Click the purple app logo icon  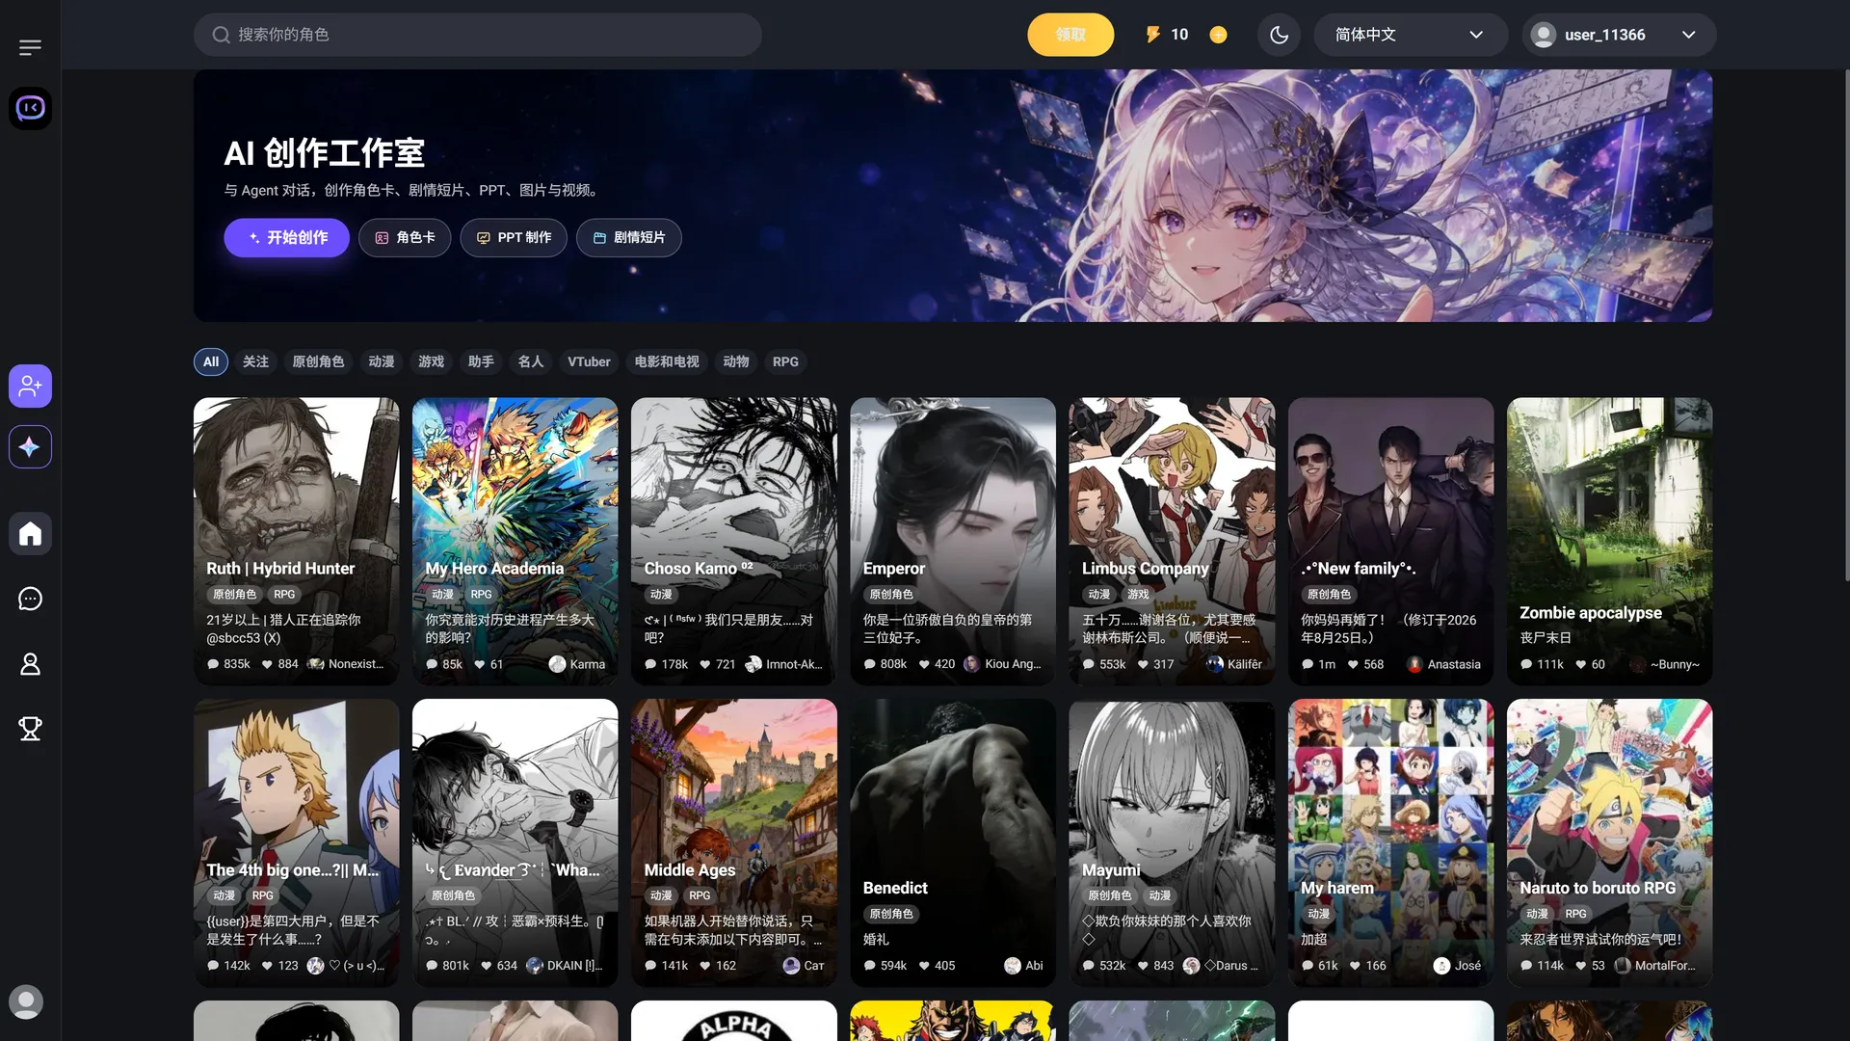[x=30, y=108]
